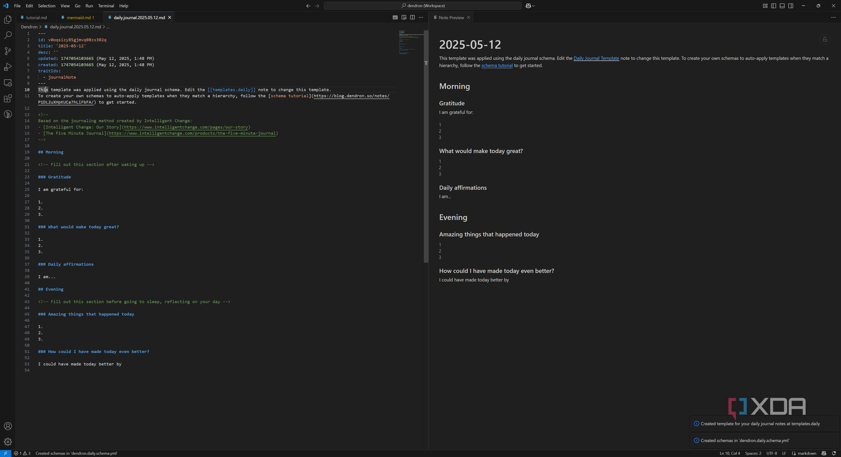The image size is (841, 457).
Task: Close the daily.journal.2025.05.12.md tab
Action: (170, 17)
